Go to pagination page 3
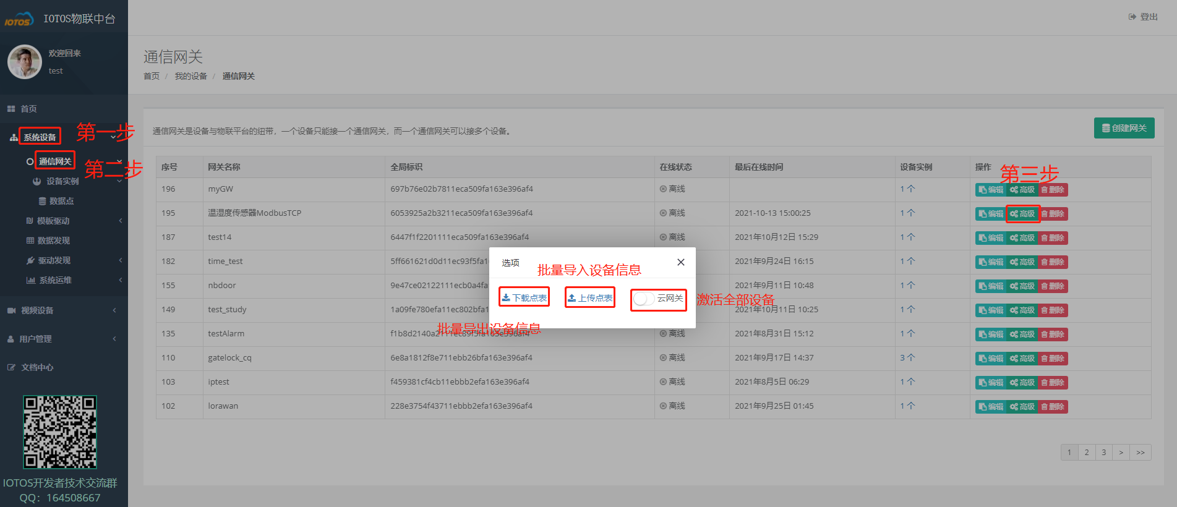The width and height of the screenshot is (1177, 507). (1104, 453)
